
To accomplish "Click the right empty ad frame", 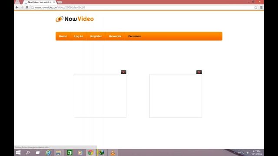I will pyautogui.click(x=175, y=96).
